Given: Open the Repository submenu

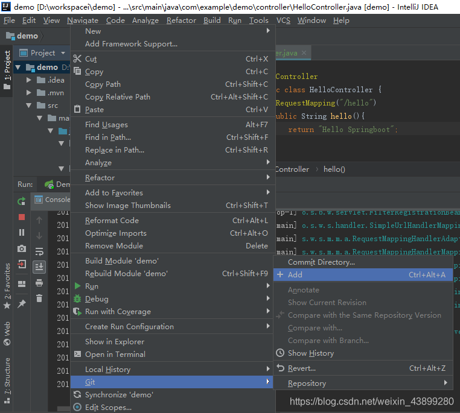Looking at the screenshot, I should [363, 383].
